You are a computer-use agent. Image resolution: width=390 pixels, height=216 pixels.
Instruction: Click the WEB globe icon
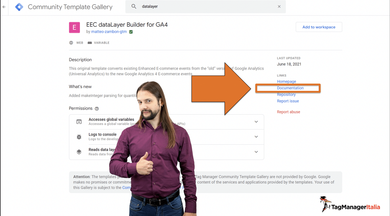(71, 43)
